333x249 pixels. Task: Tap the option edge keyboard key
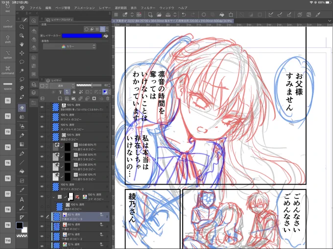pos(8,55)
